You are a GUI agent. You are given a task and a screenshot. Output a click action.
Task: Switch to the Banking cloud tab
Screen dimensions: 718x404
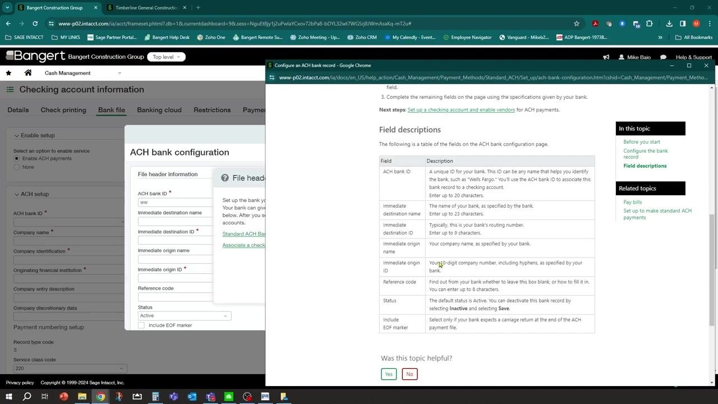pyautogui.click(x=159, y=110)
